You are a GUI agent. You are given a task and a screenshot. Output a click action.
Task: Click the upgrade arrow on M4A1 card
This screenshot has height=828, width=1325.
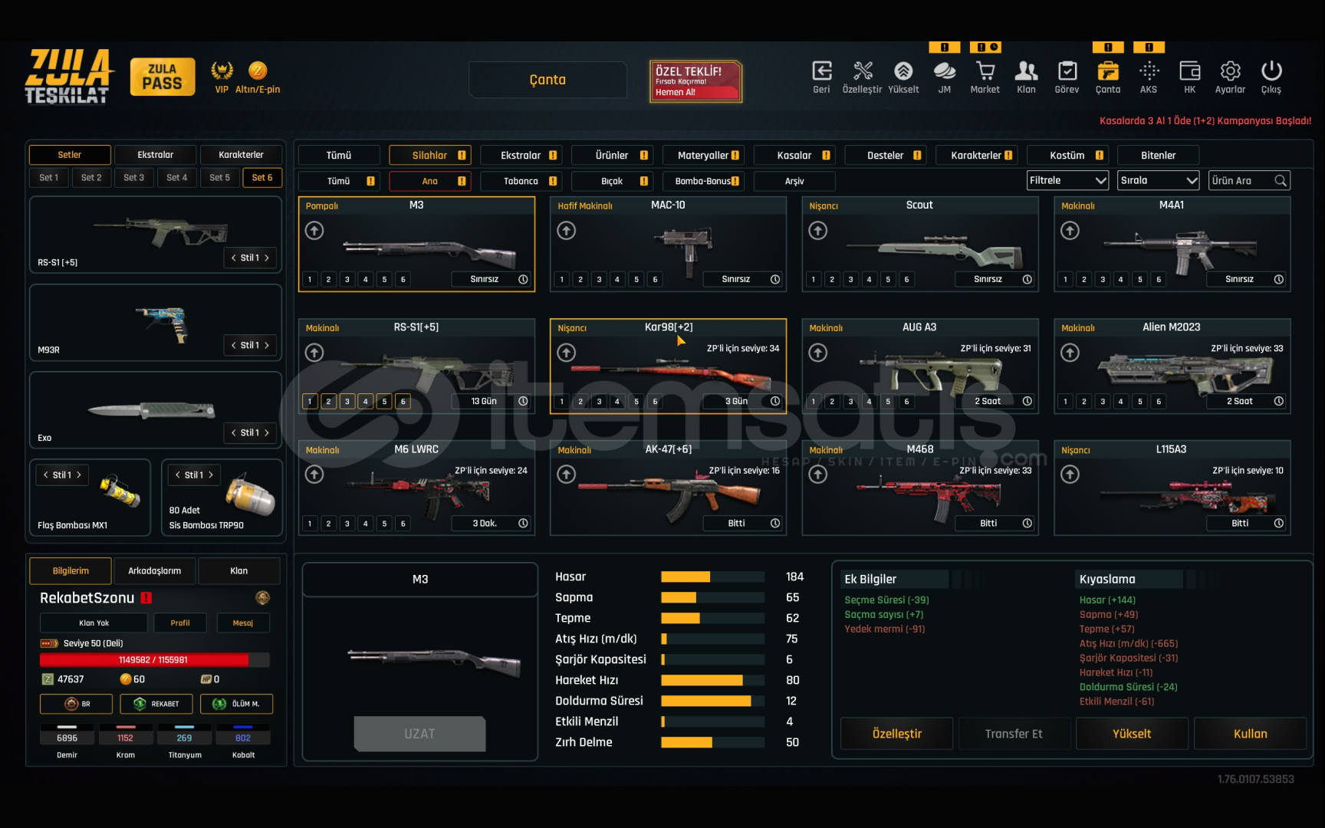[1070, 230]
